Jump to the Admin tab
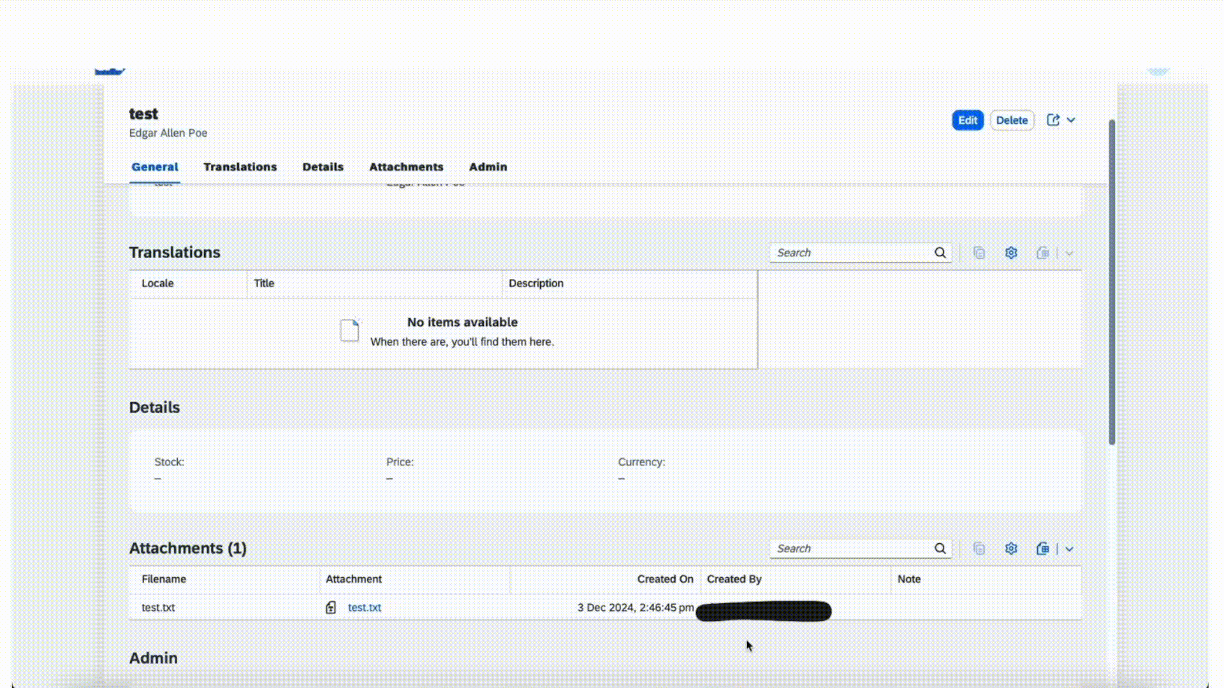 (x=488, y=167)
